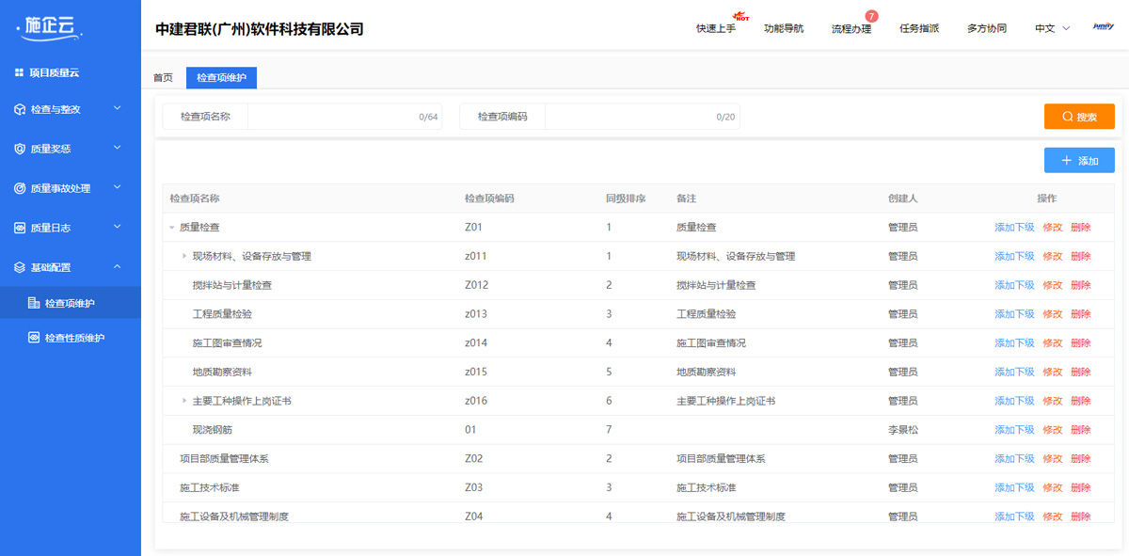Click the blue 添加 button

point(1079,161)
